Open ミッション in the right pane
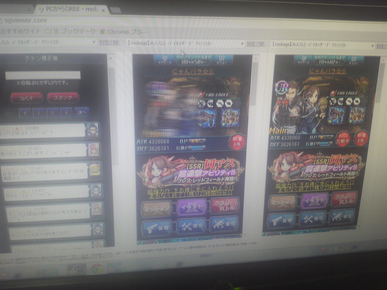 (x=282, y=202)
